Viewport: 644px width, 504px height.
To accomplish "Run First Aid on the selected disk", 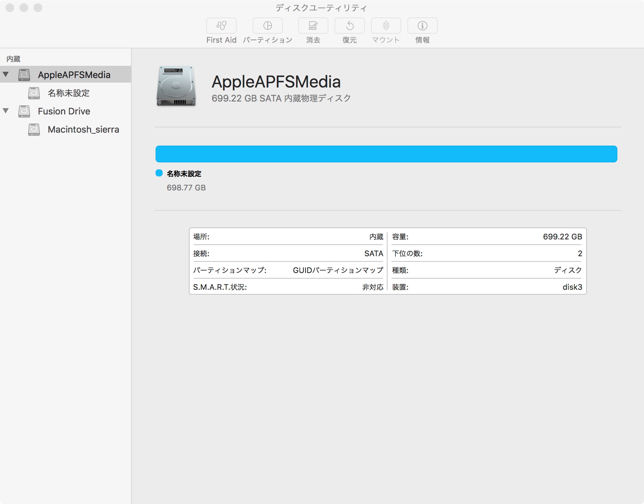I will click(221, 26).
